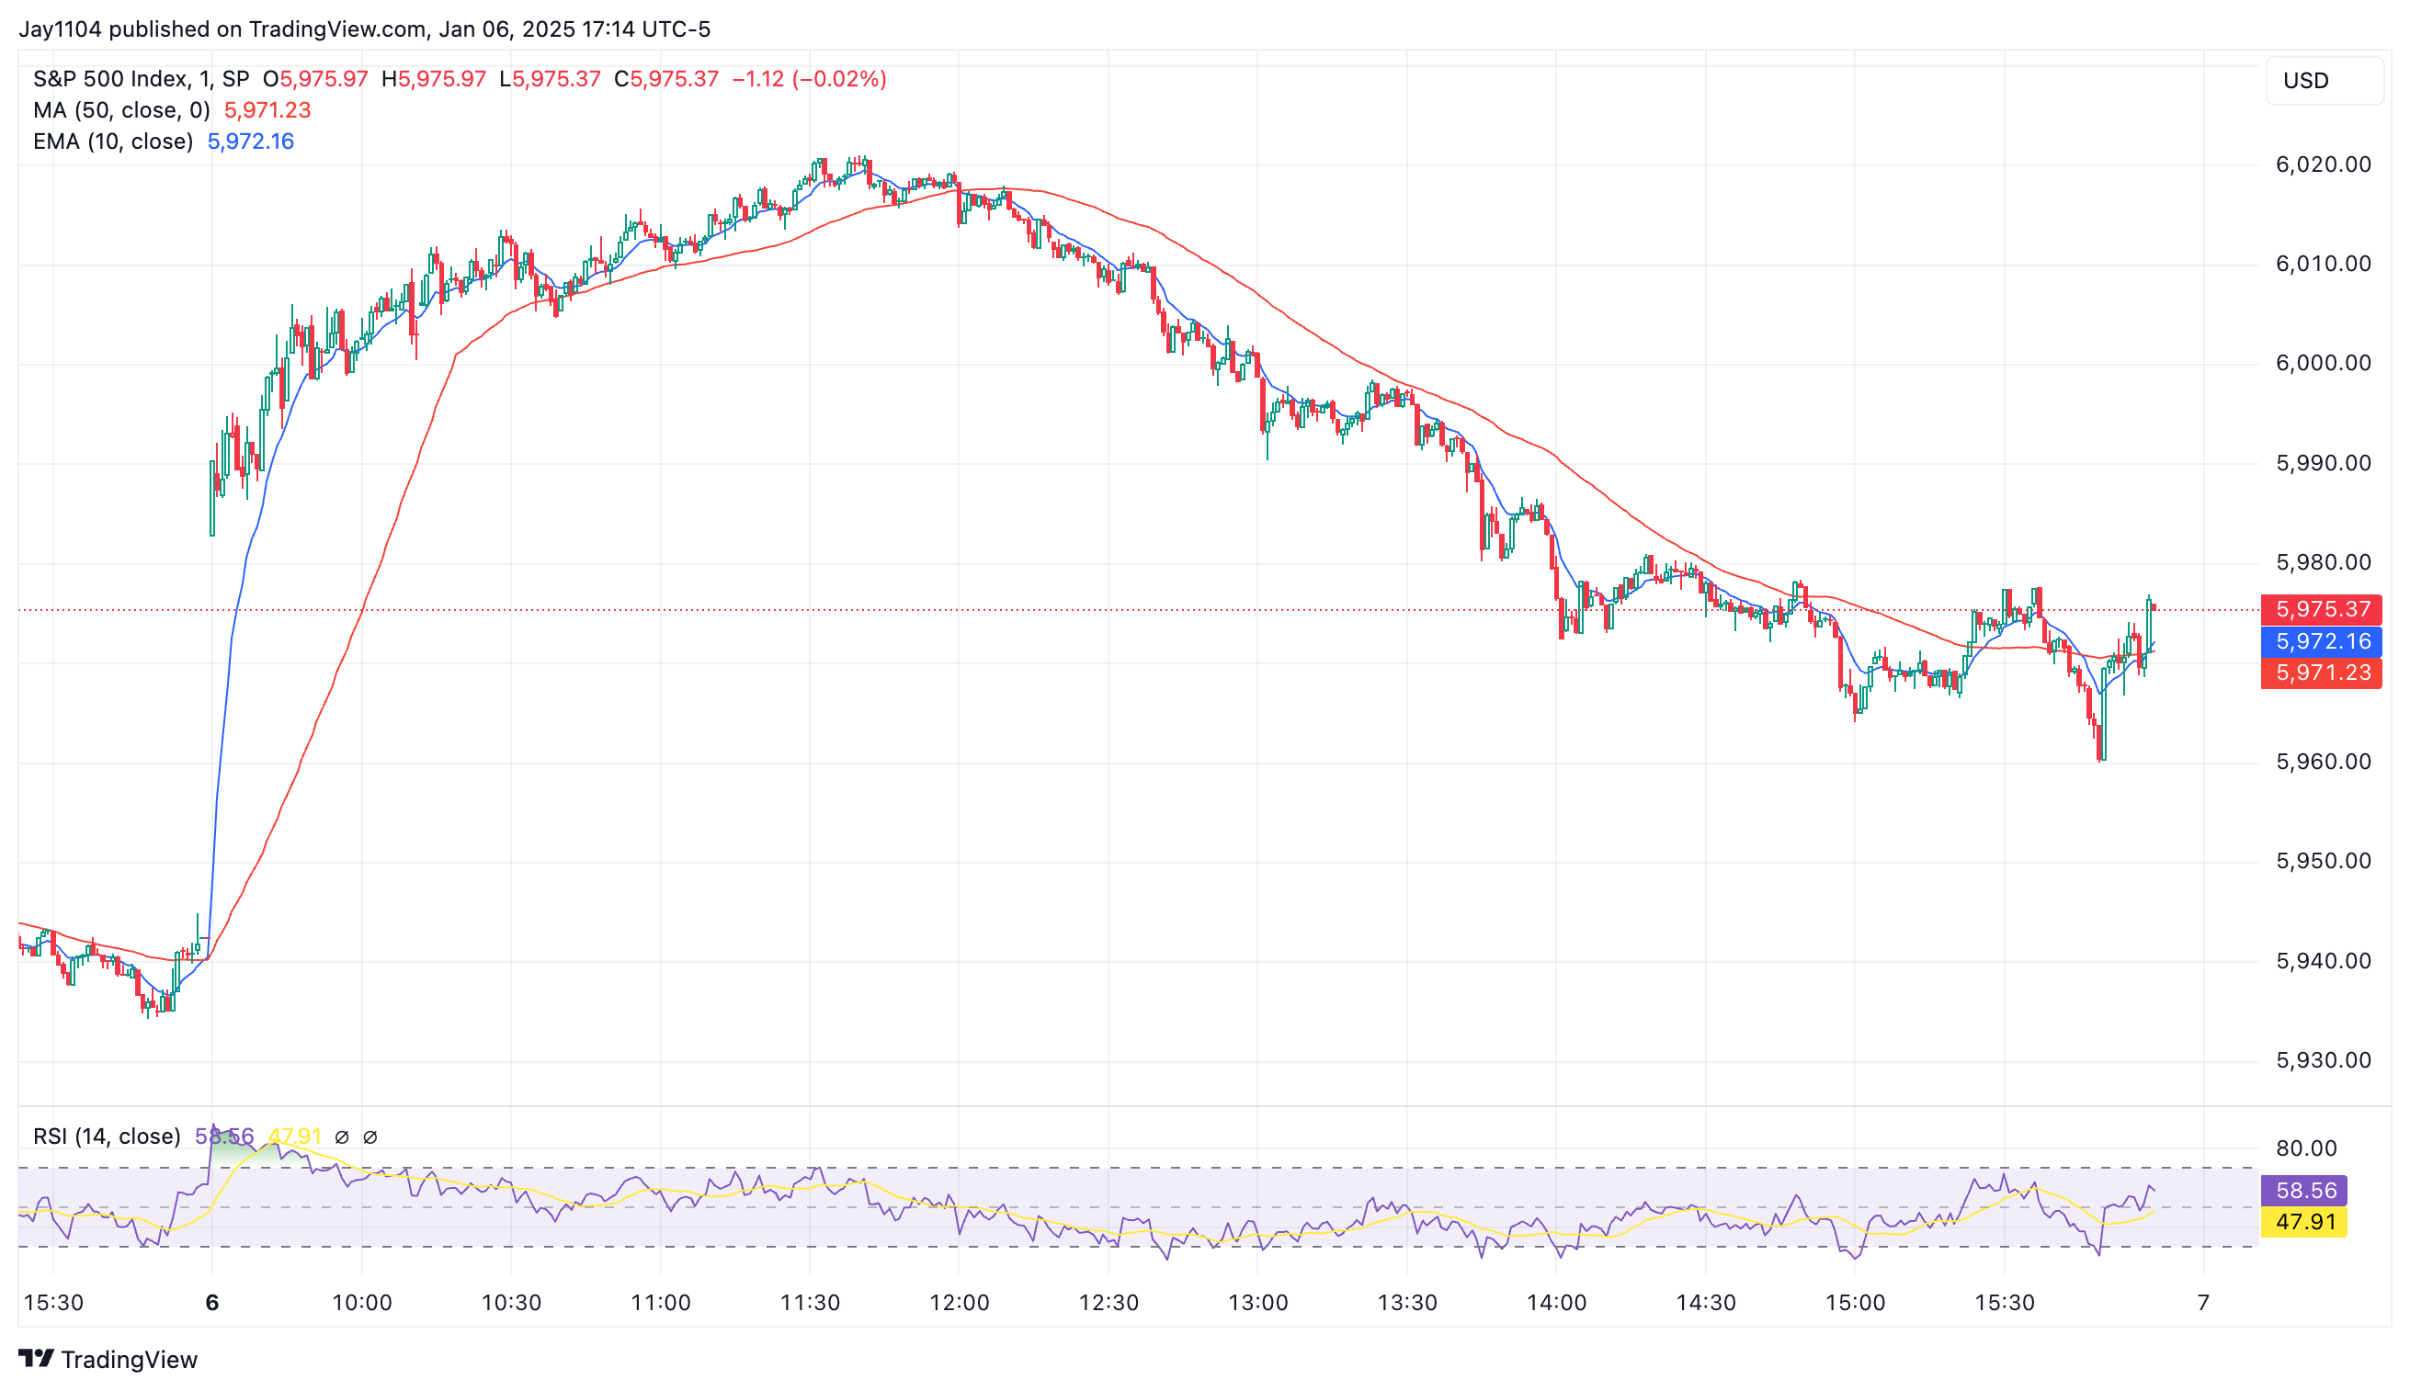Click the blue 5,972.16 EMA axis tag
This screenshot has height=1391, width=2410.
click(2321, 641)
